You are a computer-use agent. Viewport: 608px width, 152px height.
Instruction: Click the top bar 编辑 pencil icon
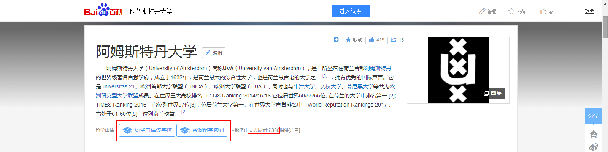tap(483, 11)
